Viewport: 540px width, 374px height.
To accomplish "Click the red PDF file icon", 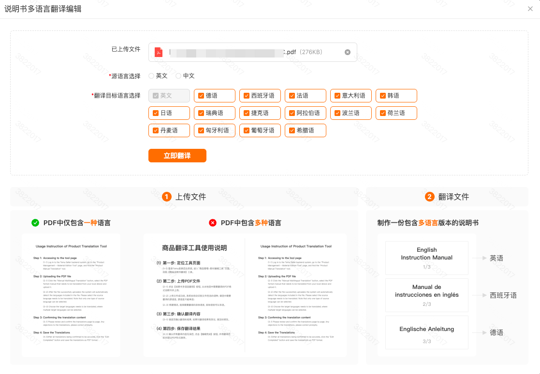I will pyautogui.click(x=159, y=52).
